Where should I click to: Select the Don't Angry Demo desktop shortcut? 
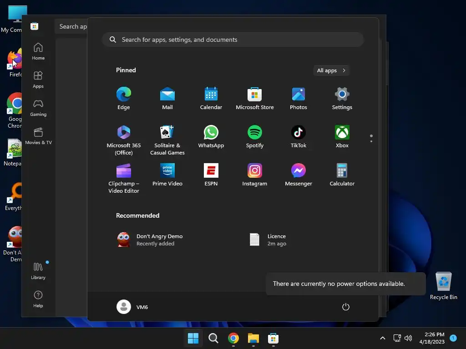pyautogui.click(x=12, y=244)
